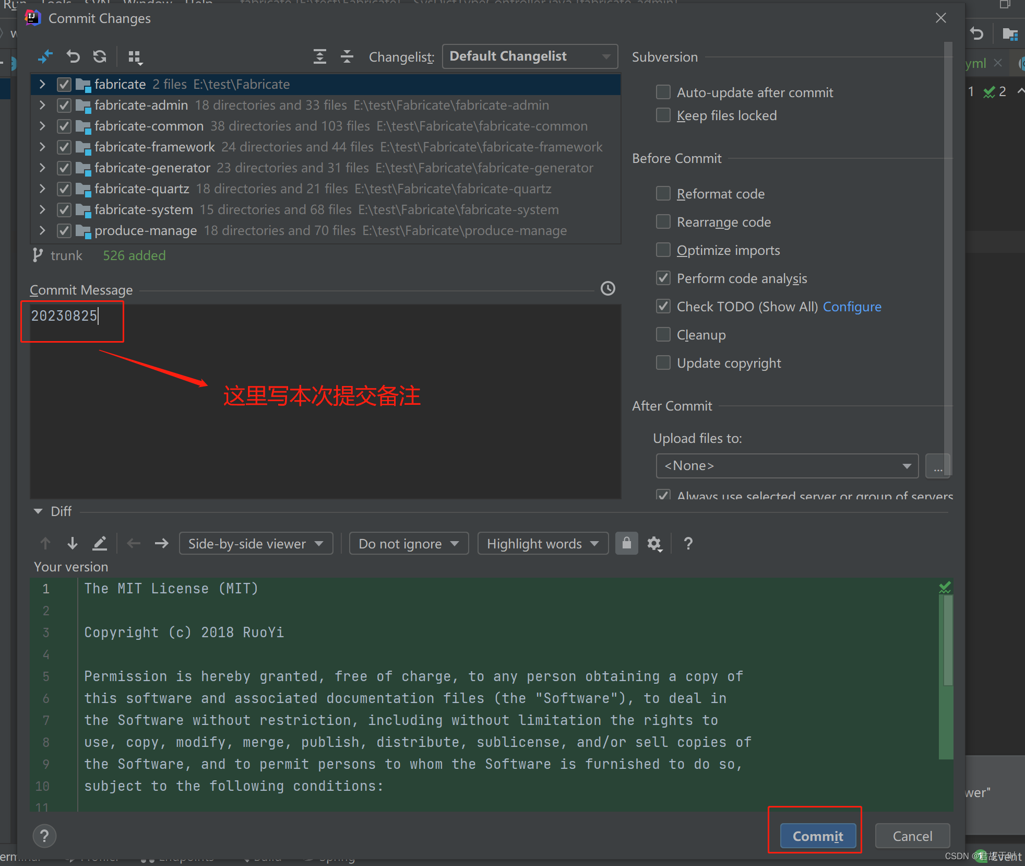Click the Commit button

click(817, 836)
